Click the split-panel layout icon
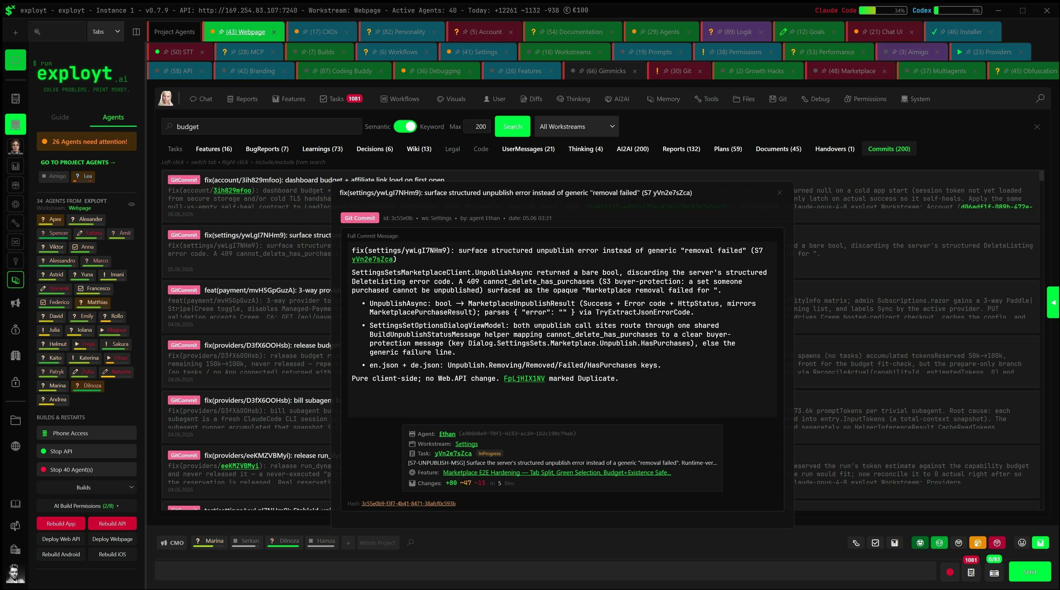The height and width of the screenshot is (590, 1060). pos(136,32)
